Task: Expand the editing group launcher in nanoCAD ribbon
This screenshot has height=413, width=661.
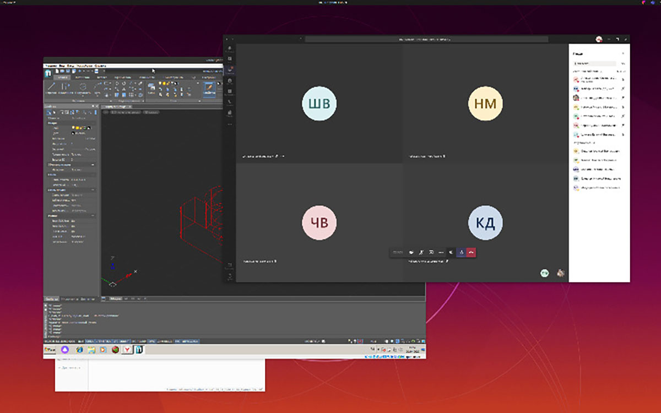Action: point(143,101)
